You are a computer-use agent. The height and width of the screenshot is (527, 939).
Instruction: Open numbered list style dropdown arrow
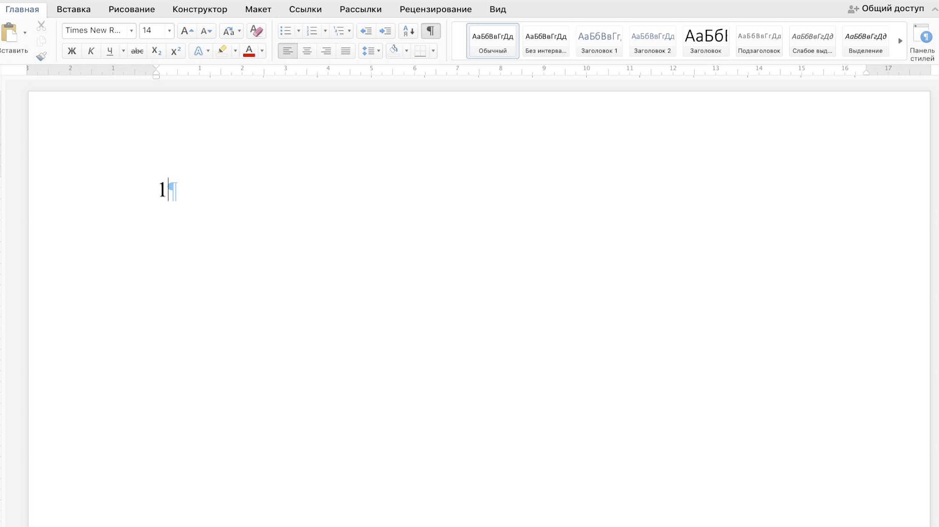click(x=325, y=31)
